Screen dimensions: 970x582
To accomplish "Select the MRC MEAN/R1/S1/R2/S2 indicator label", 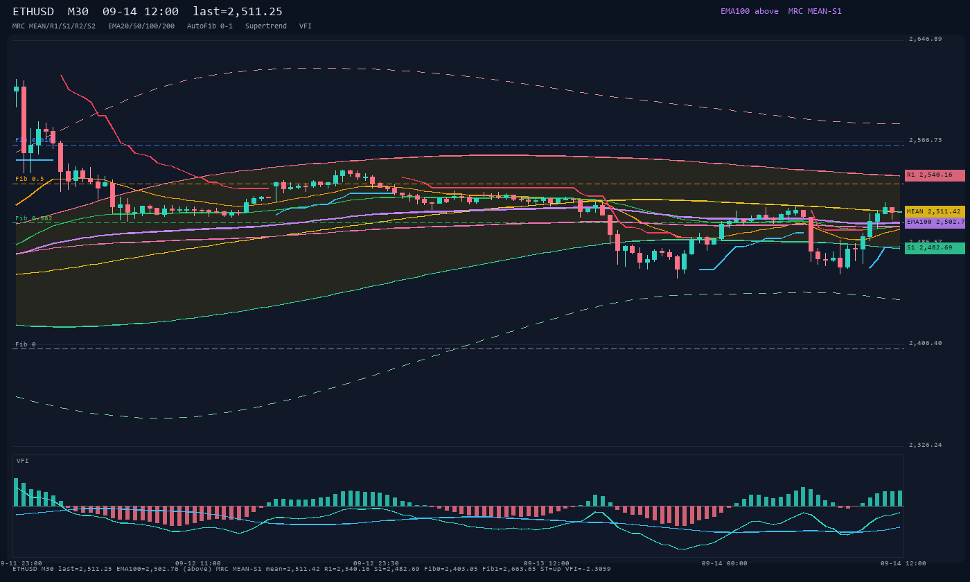I will coord(54,26).
